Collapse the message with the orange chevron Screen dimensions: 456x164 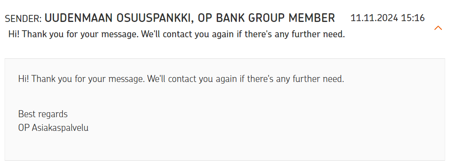(438, 28)
